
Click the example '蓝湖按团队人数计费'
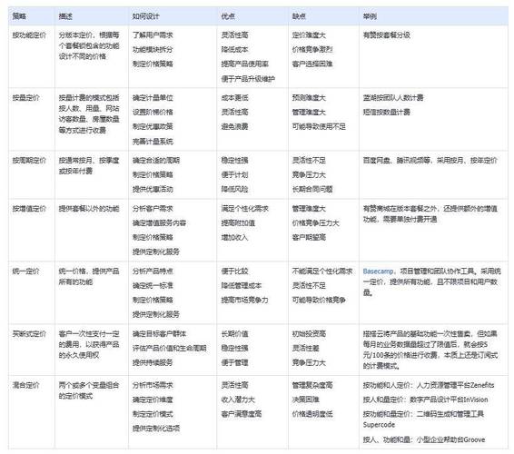pyautogui.click(x=393, y=98)
